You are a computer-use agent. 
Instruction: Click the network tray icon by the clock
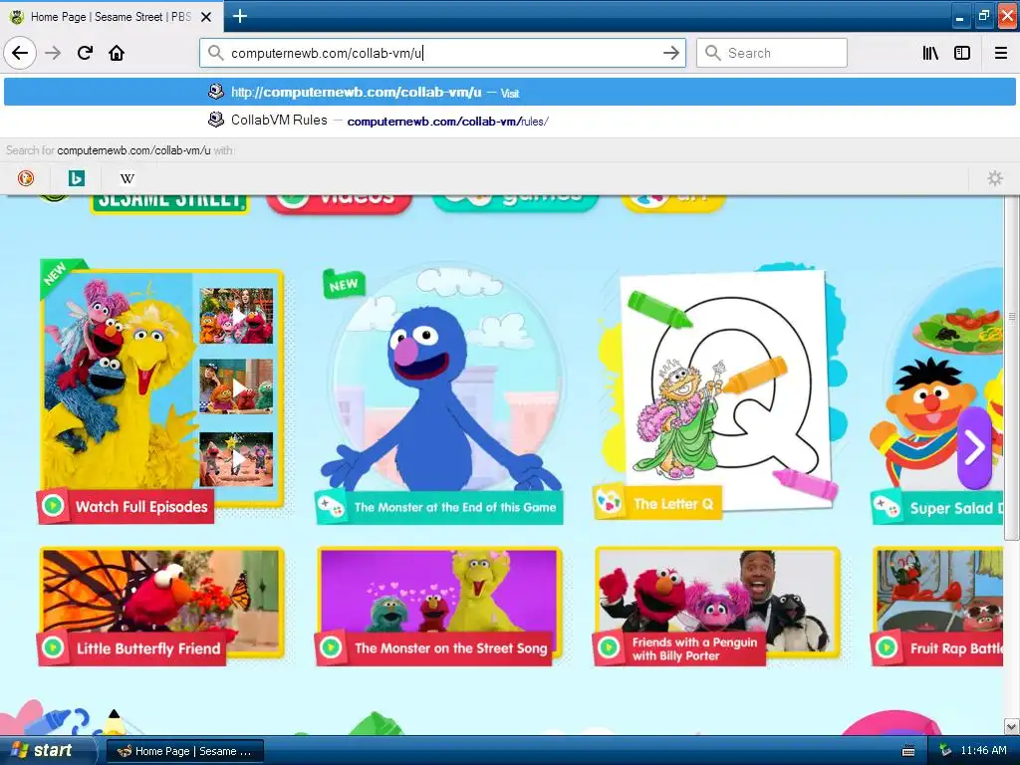click(x=946, y=750)
